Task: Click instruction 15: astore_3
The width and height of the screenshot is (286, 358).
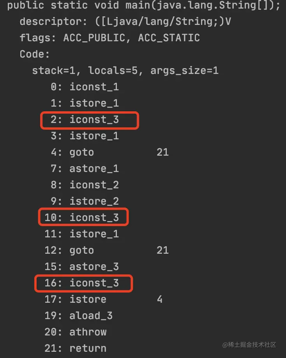Action: tap(81, 267)
